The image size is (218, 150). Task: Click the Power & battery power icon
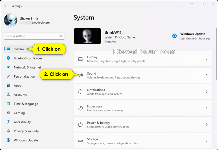(80, 125)
